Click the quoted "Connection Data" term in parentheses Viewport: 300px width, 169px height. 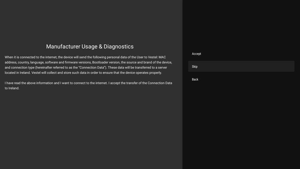91,68
